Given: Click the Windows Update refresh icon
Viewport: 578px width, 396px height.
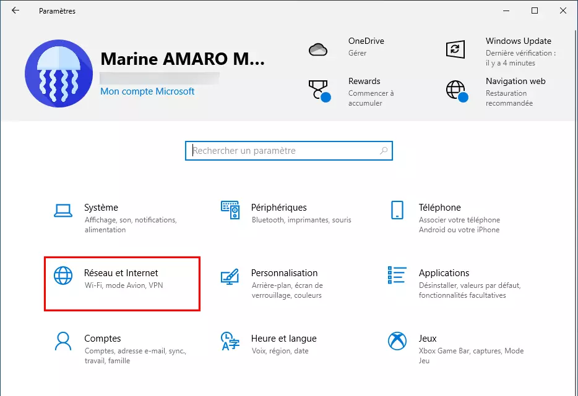Looking at the screenshot, I should pos(455,49).
